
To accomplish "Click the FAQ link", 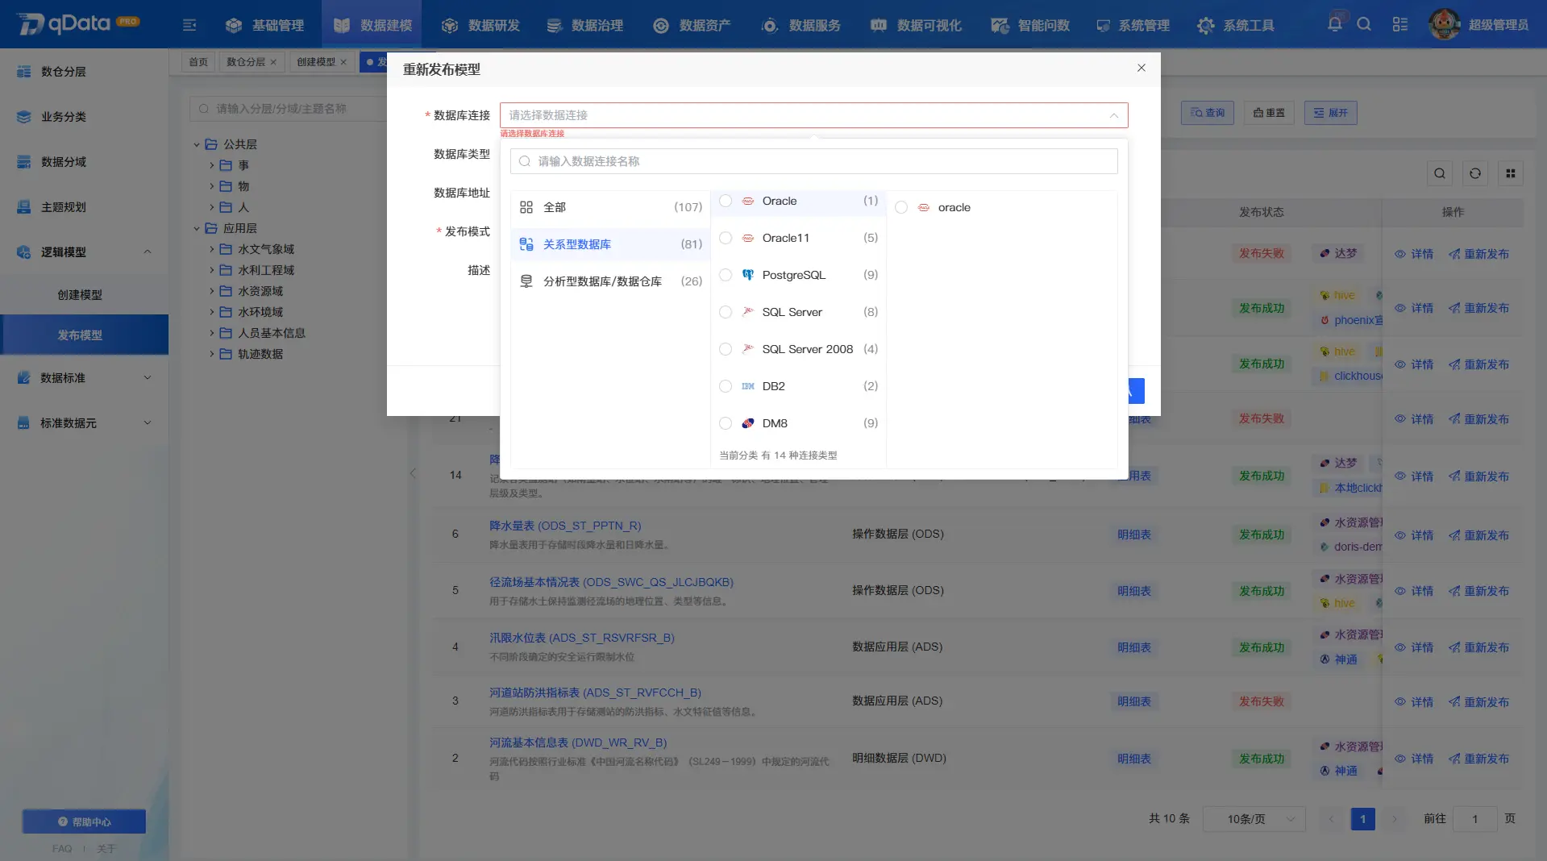I will coord(62,849).
